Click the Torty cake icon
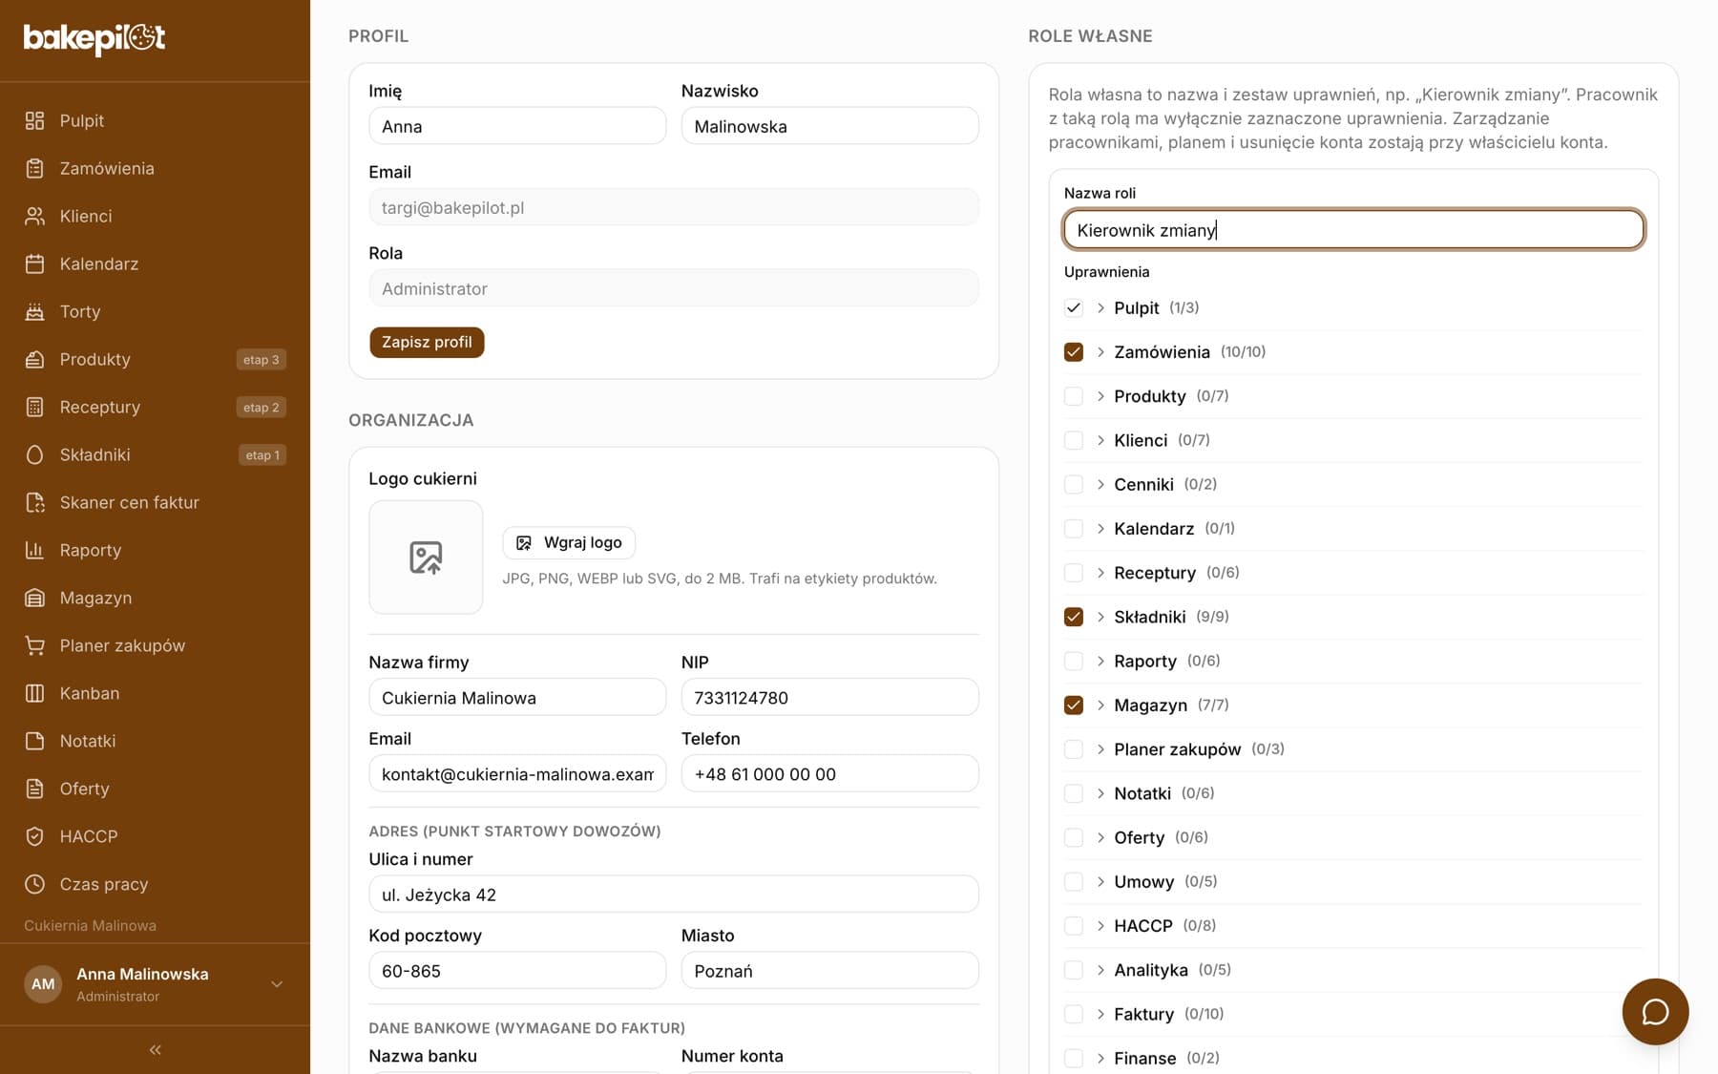1718x1074 pixels. tap(34, 311)
